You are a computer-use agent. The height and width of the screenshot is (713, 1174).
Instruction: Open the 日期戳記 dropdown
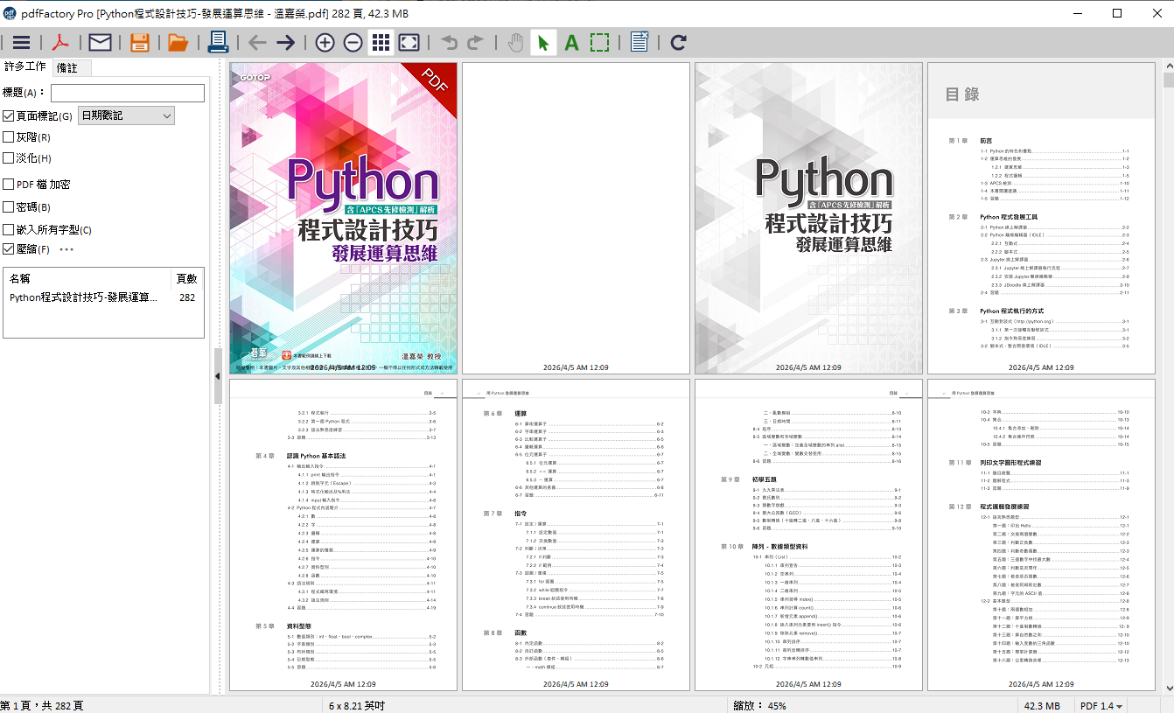[126, 115]
